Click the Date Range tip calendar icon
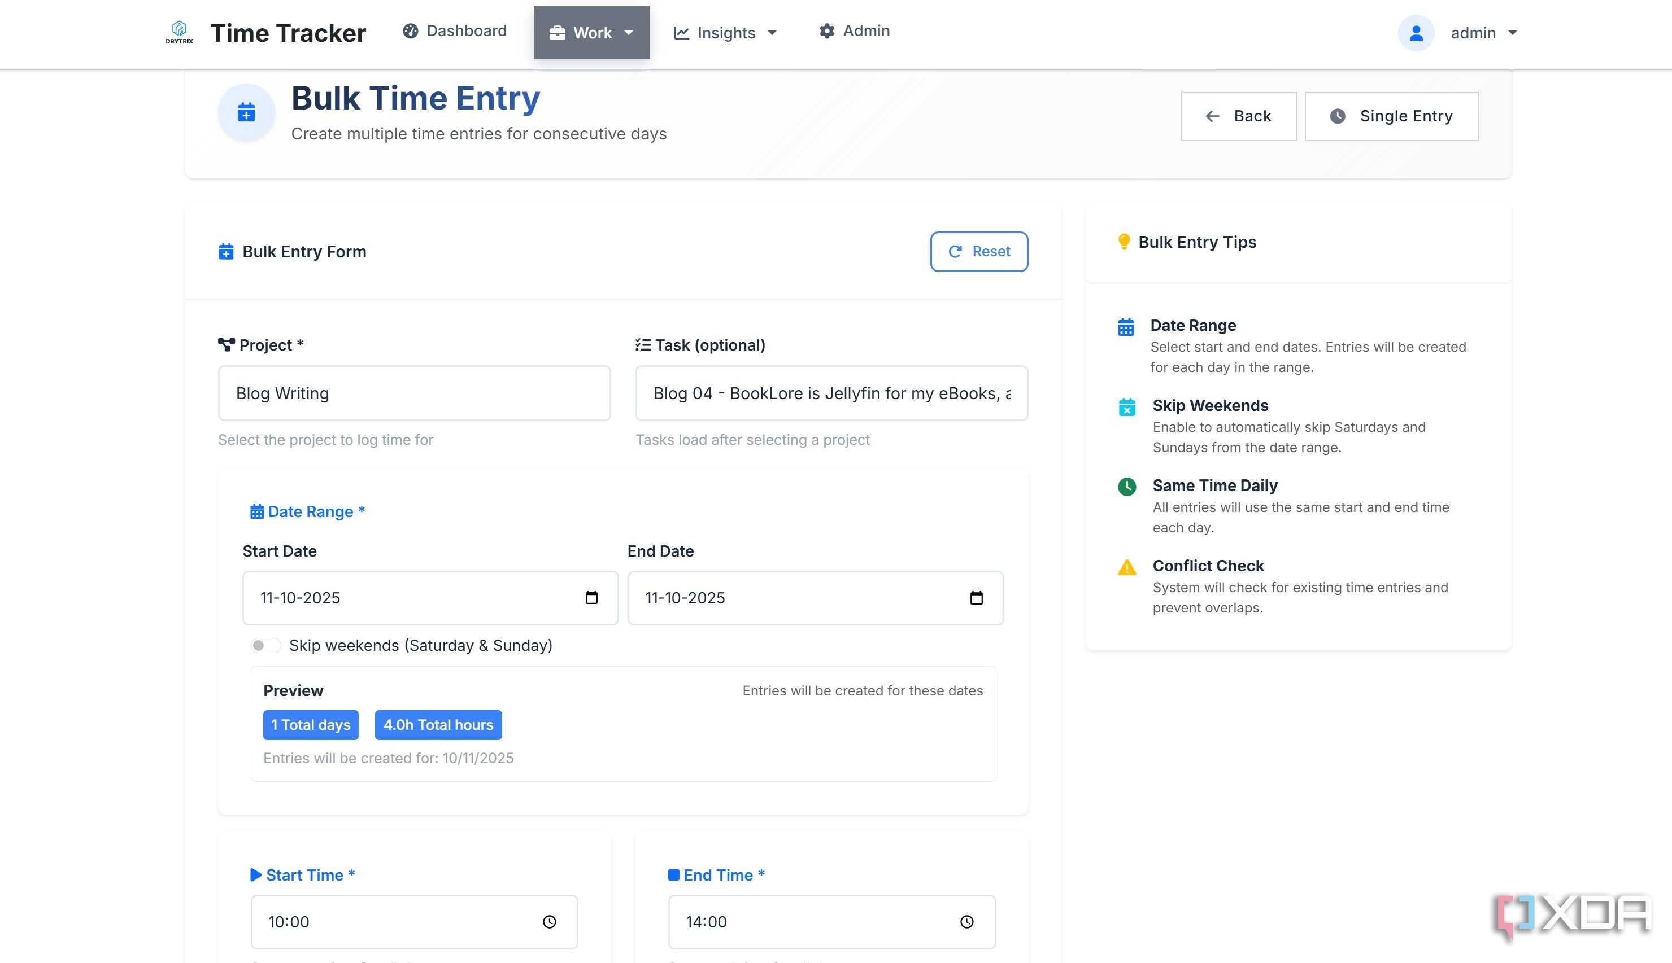This screenshot has height=963, width=1672. click(x=1125, y=327)
